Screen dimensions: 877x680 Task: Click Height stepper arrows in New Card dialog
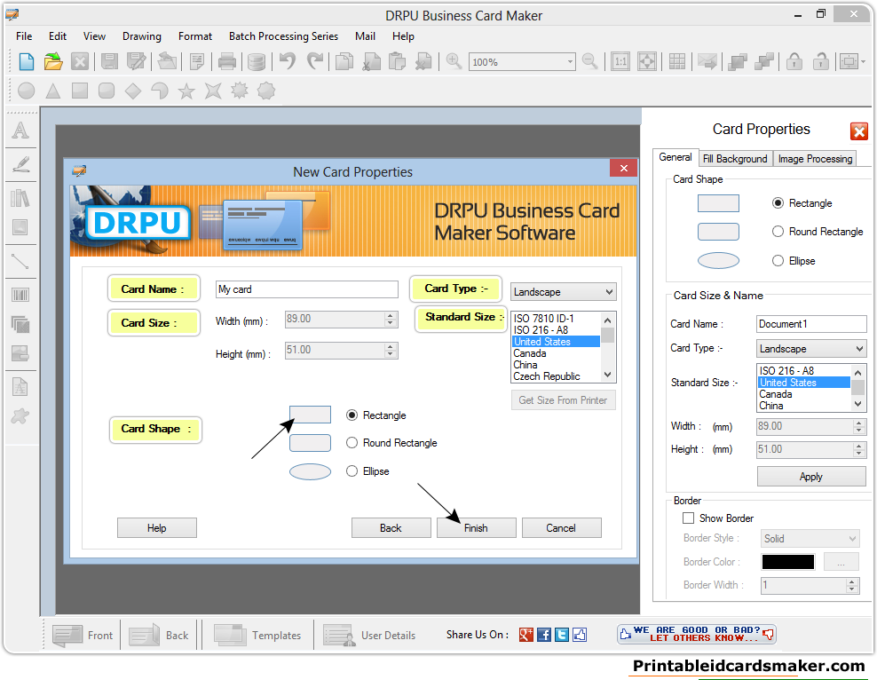point(391,351)
